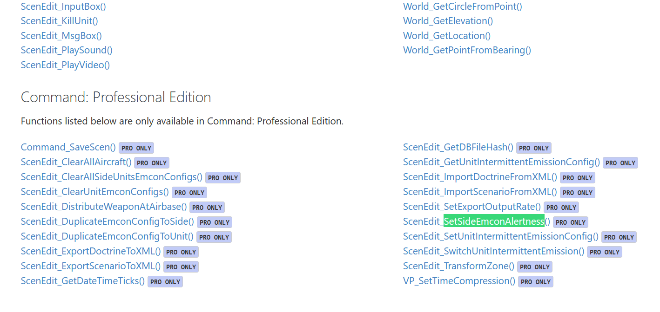Open the ScenEdit_ExportDoctrineToXML() link
The width and height of the screenshot is (660, 312).
(91, 251)
